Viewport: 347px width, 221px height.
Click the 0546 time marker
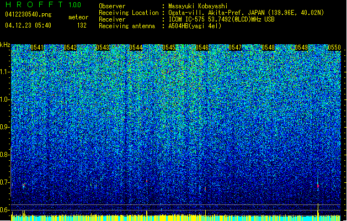(x=202, y=48)
